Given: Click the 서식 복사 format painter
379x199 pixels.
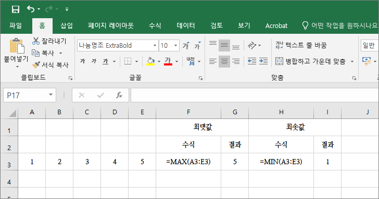Looking at the screenshot, I should click(50, 64).
